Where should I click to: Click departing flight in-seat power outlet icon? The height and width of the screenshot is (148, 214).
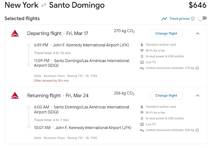click(x=142, y=56)
